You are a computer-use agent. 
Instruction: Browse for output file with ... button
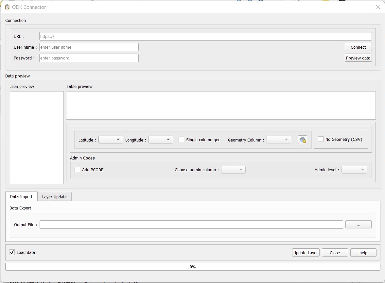point(358,225)
